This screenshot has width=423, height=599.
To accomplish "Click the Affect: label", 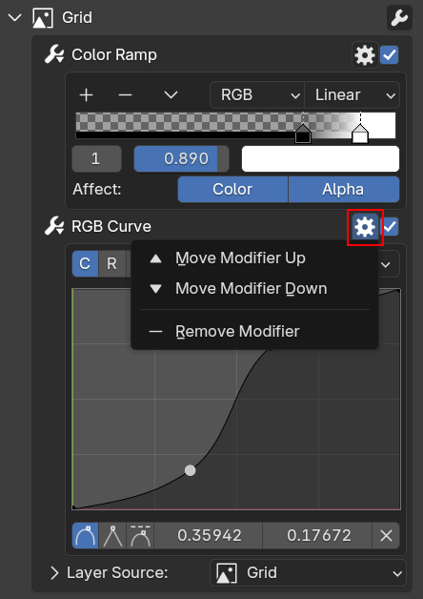I will coord(97,190).
